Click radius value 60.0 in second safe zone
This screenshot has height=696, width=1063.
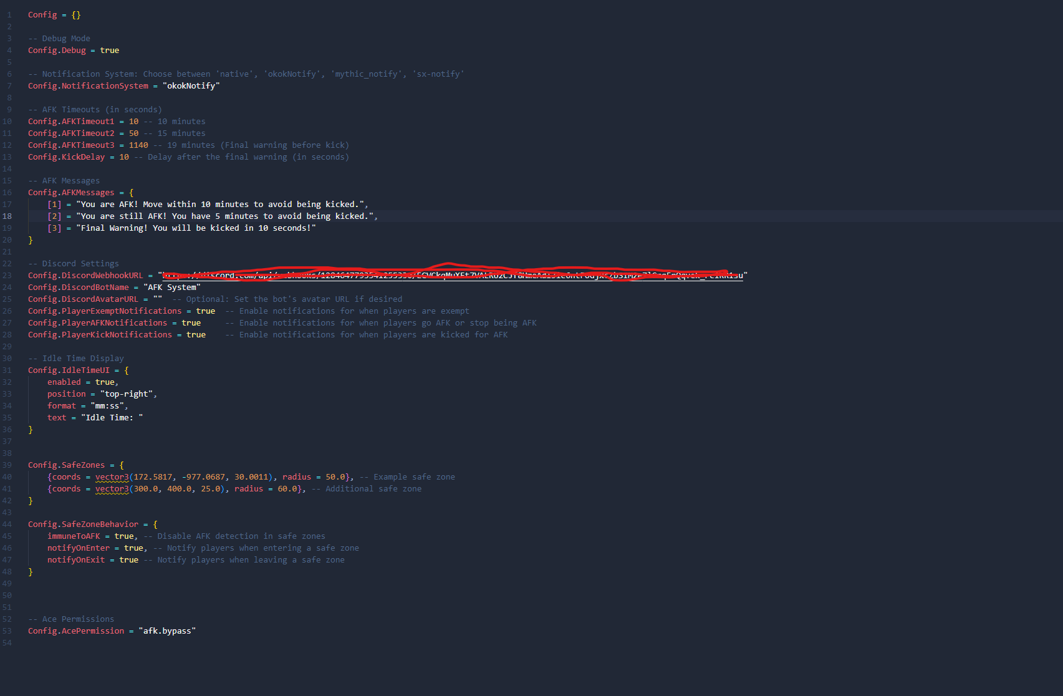pos(287,489)
